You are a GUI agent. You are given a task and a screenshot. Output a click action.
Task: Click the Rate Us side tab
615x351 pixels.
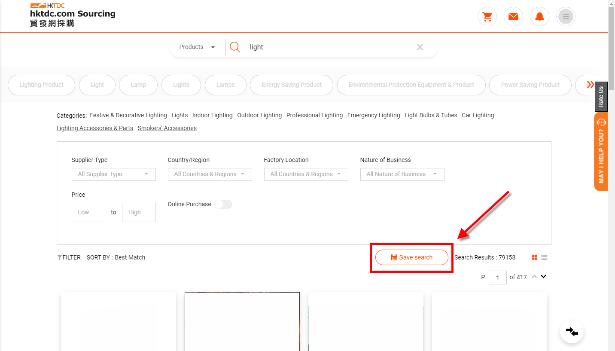click(601, 97)
